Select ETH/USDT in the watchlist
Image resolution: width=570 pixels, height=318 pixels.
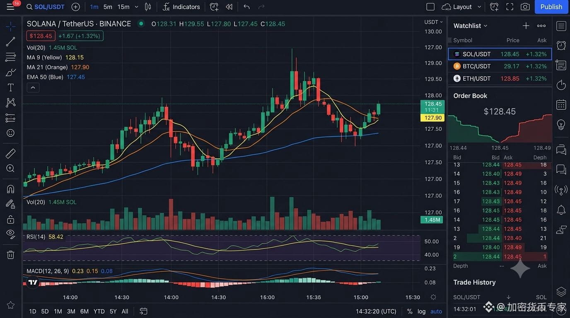500,78
